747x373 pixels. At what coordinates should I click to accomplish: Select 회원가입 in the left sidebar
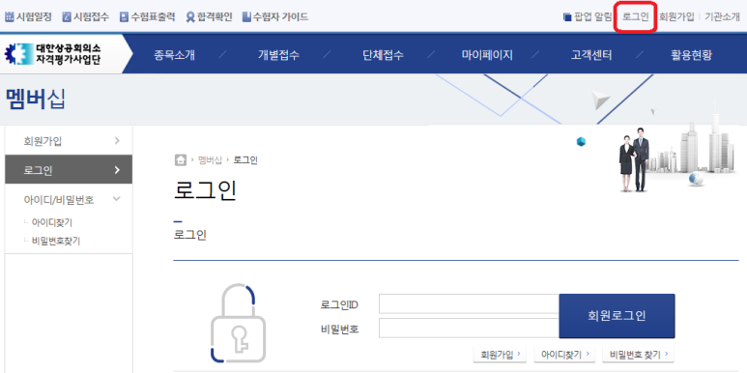(69, 140)
